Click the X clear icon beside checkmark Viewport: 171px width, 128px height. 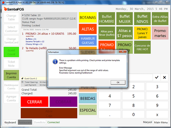click(x=165, y=77)
